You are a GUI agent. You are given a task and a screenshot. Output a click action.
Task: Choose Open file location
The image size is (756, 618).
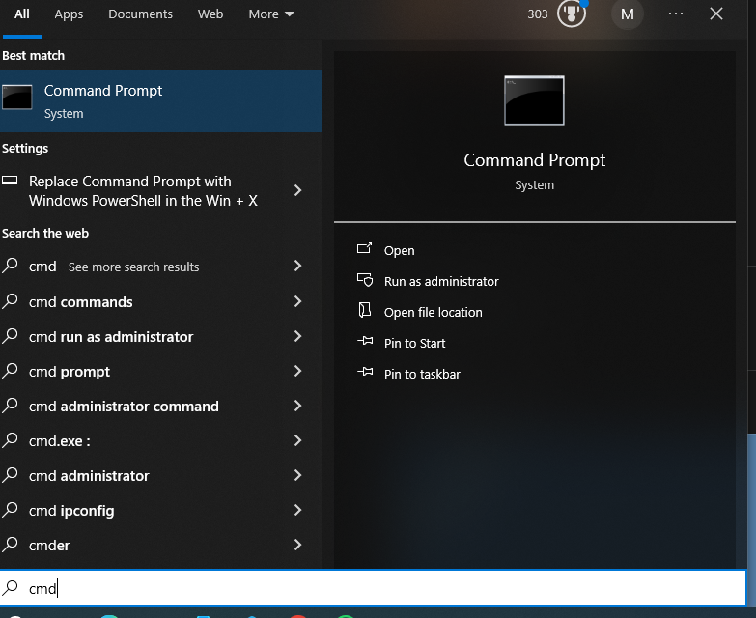[x=433, y=312]
